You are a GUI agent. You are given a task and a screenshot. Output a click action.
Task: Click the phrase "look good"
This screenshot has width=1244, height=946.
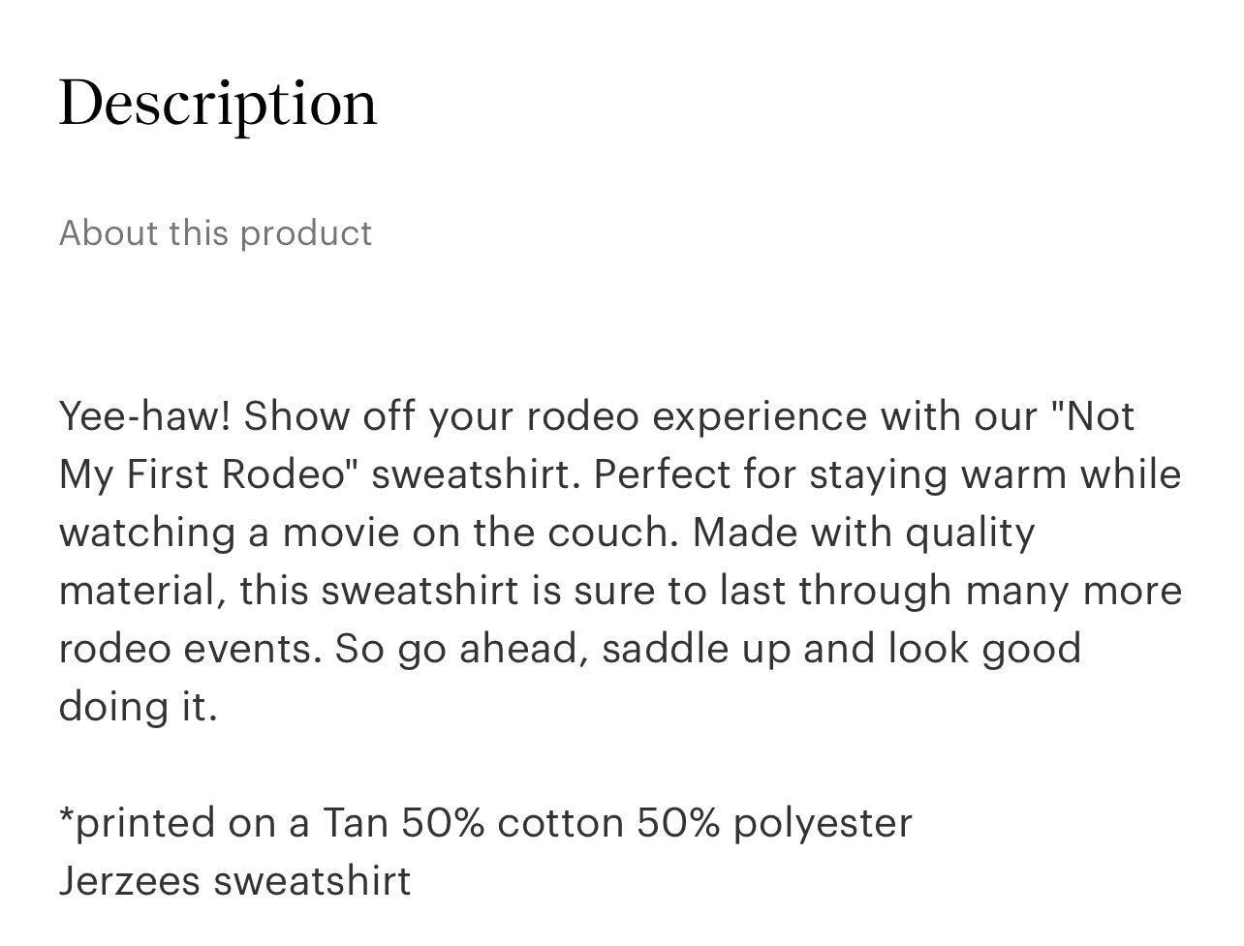(984, 649)
